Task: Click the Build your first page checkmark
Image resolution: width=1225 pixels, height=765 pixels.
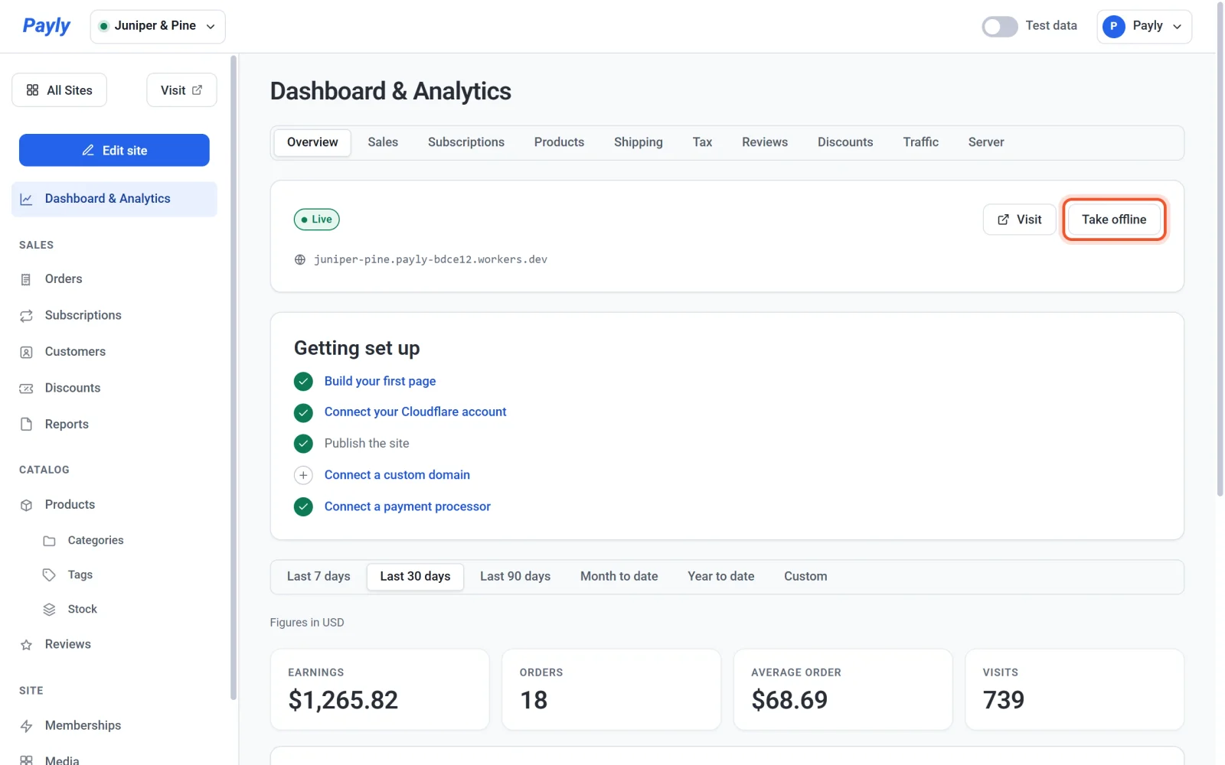Action: 303,381
